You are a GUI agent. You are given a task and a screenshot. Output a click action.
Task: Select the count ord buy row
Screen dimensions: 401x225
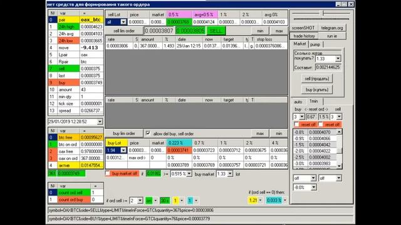(76, 200)
